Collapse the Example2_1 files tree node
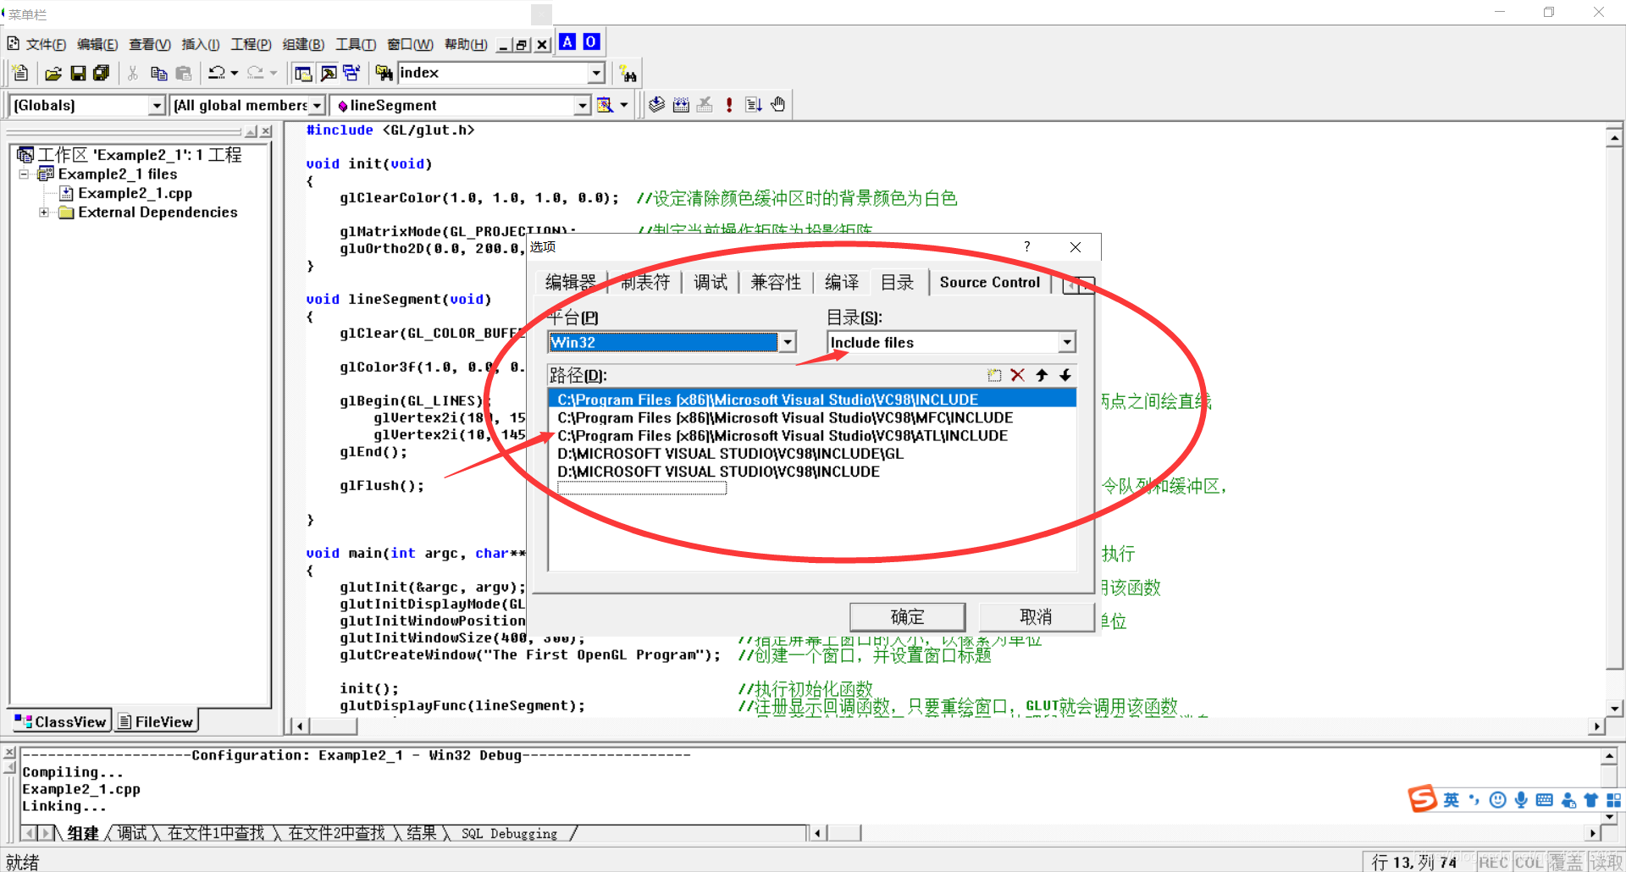This screenshot has width=1626, height=872. (x=24, y=174)
